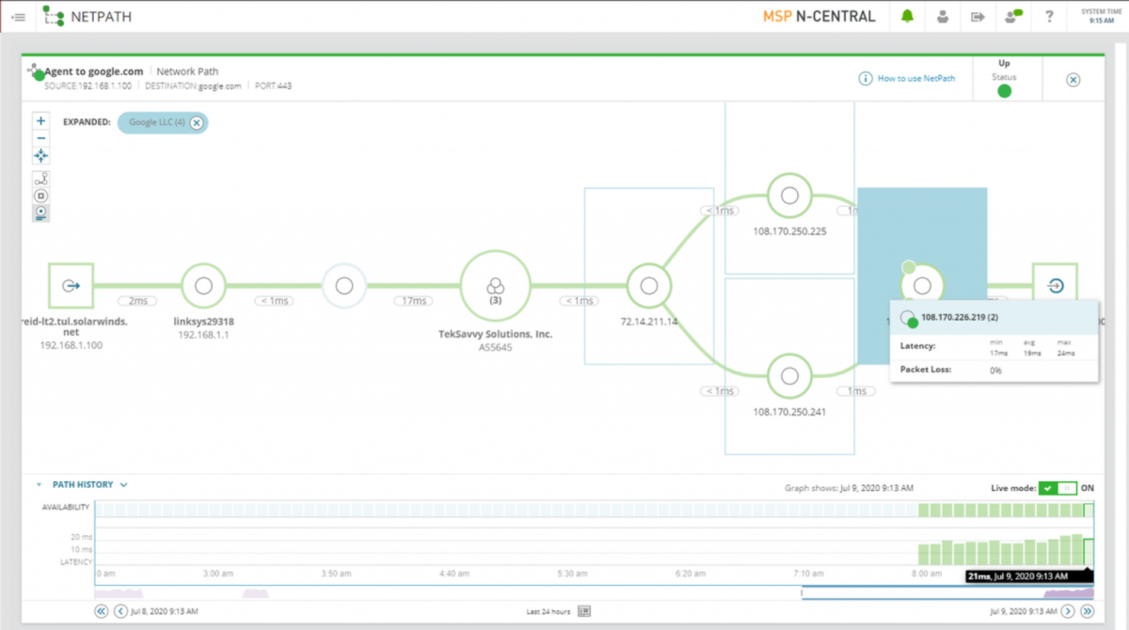This screenshot has width=1129, height=630.
Task: Open notifications bell icon
Action: pos(908,17)
